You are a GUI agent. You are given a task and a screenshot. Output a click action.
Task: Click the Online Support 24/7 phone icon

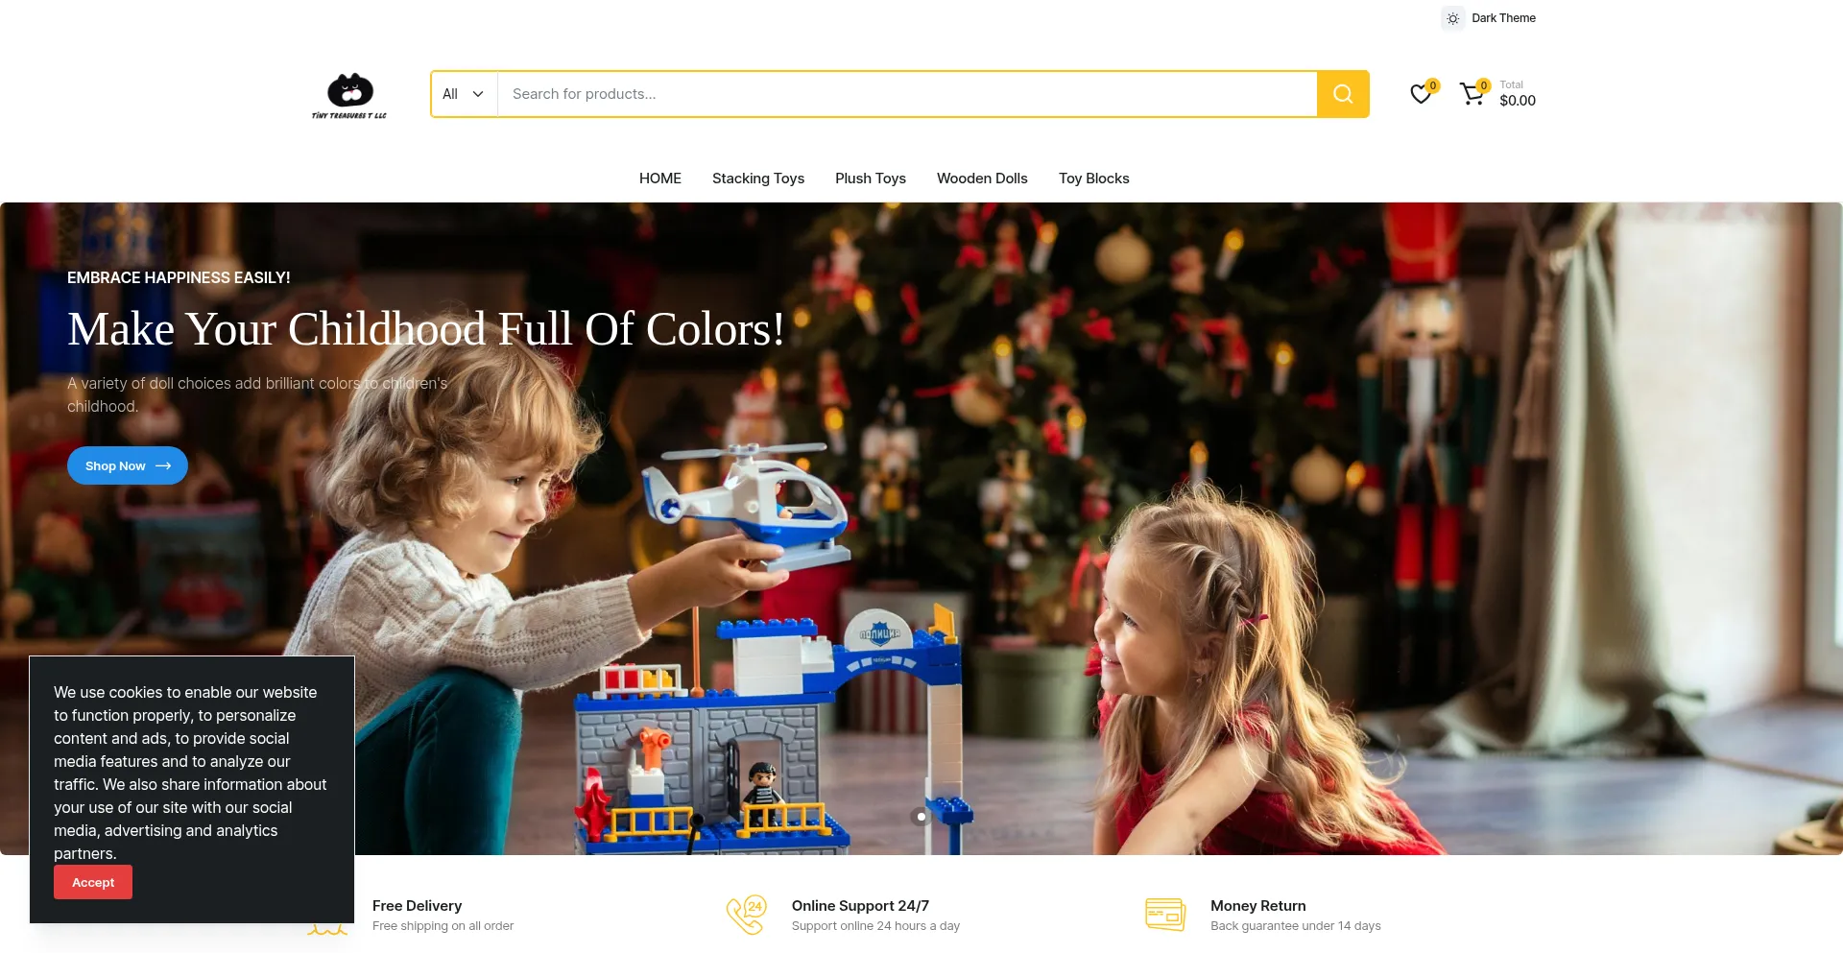(x=747, y=915)
